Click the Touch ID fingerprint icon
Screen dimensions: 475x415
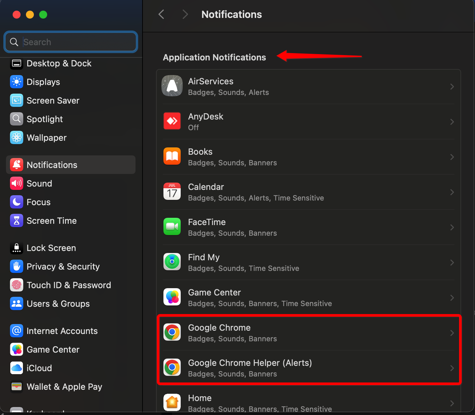(17, 285)
